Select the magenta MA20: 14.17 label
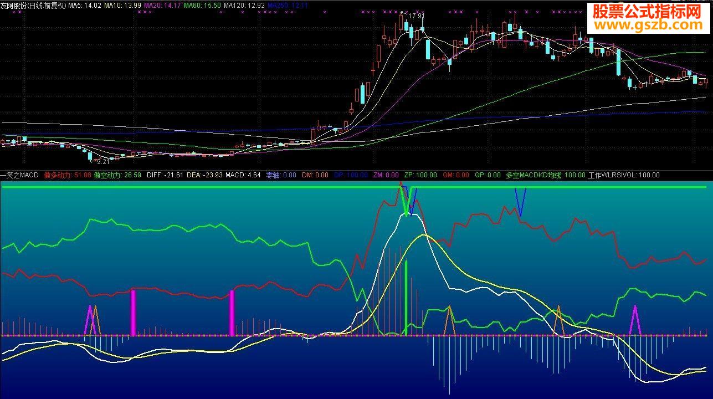This screenshot has width=713, height=399. click(162, 5)
